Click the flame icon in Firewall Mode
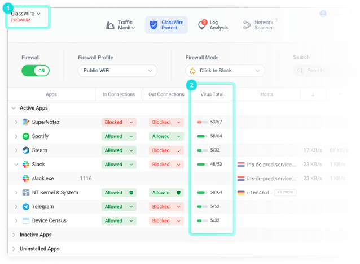 tap(192, 71)
